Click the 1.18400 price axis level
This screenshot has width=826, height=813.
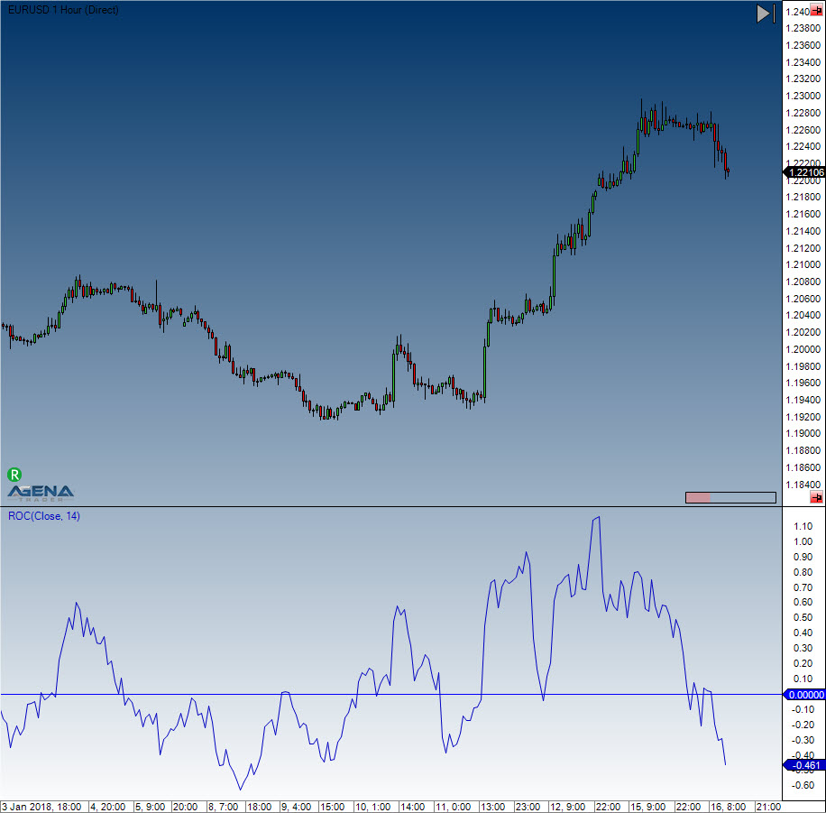click(803, 485)
